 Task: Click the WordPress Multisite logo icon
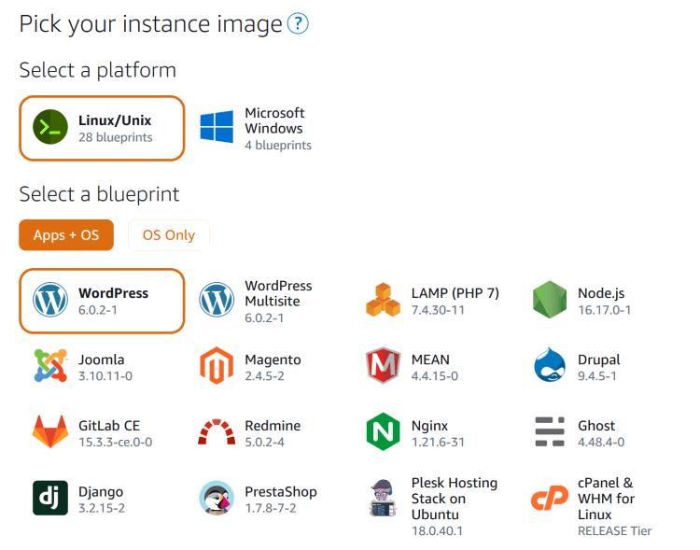pos(217,301)
